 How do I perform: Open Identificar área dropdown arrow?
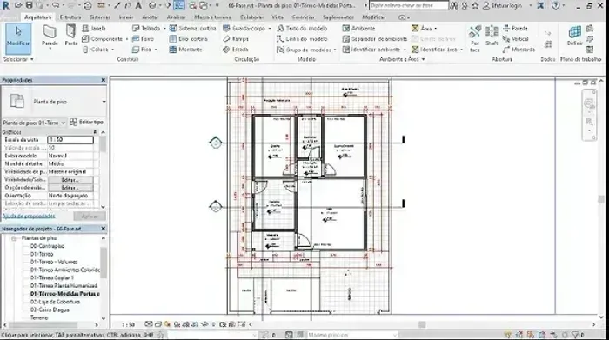tap(461, 50)
